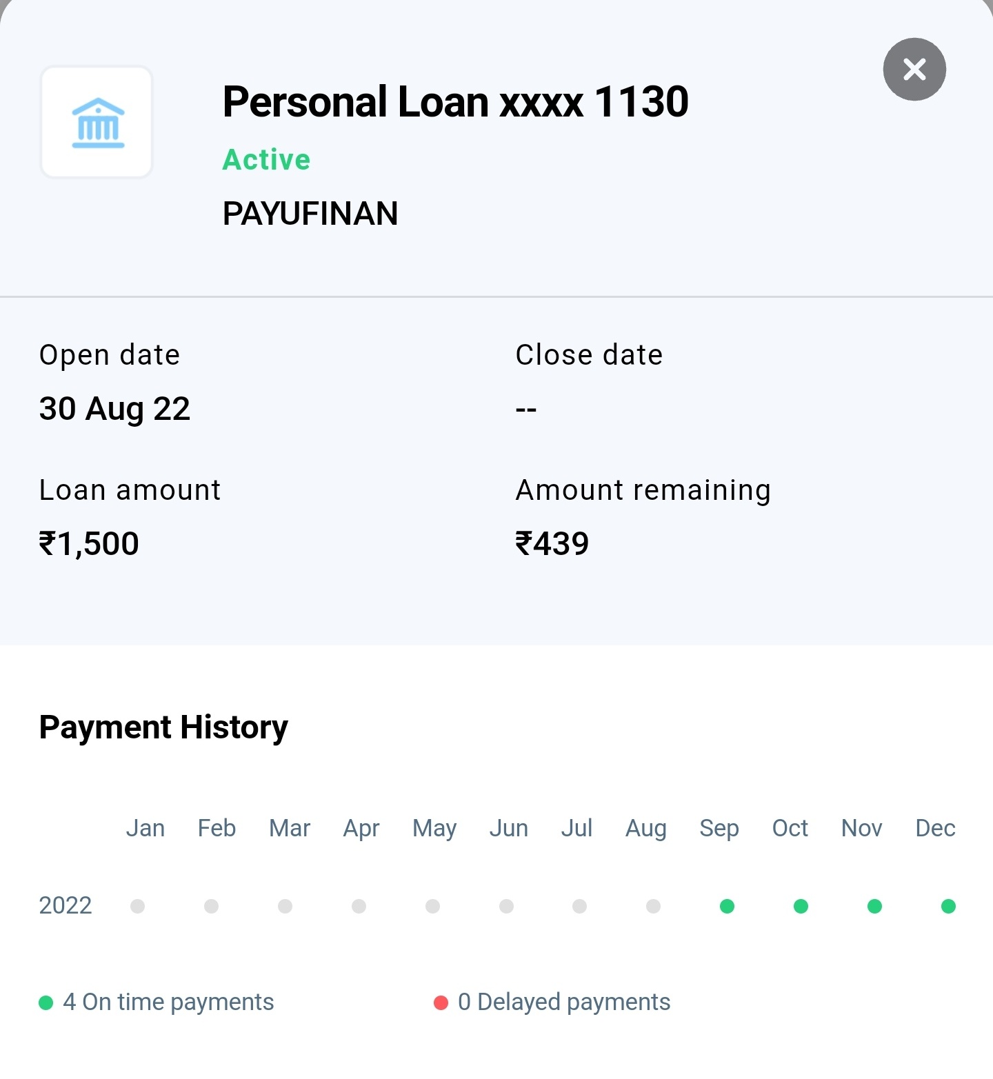The width and height of the screenshot is (993, 1079).
Task: Tap the November 2022 green payment dot
Action: coord(874,906)
